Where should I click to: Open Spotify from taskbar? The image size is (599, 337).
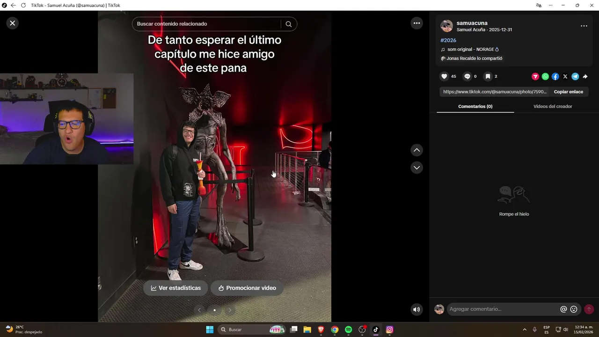coord(348,330)
